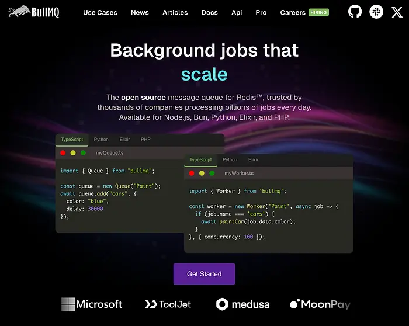Go to the Pro page
409x326 pixels.
pos(261,12)
